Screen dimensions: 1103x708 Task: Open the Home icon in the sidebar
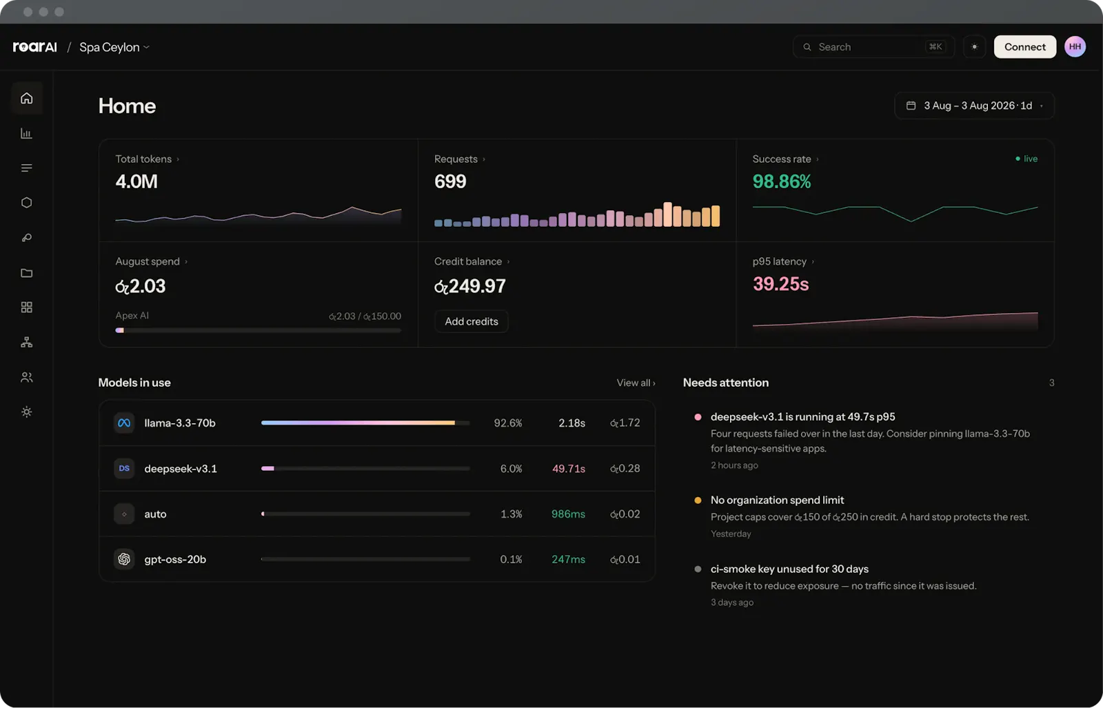click(x=27, y=98)
